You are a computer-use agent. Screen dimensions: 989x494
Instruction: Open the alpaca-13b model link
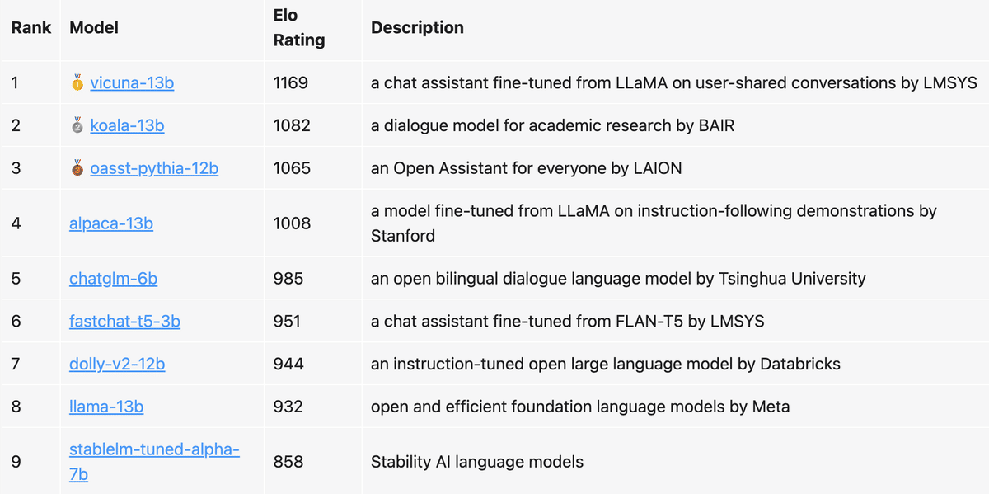pos(110,223)
